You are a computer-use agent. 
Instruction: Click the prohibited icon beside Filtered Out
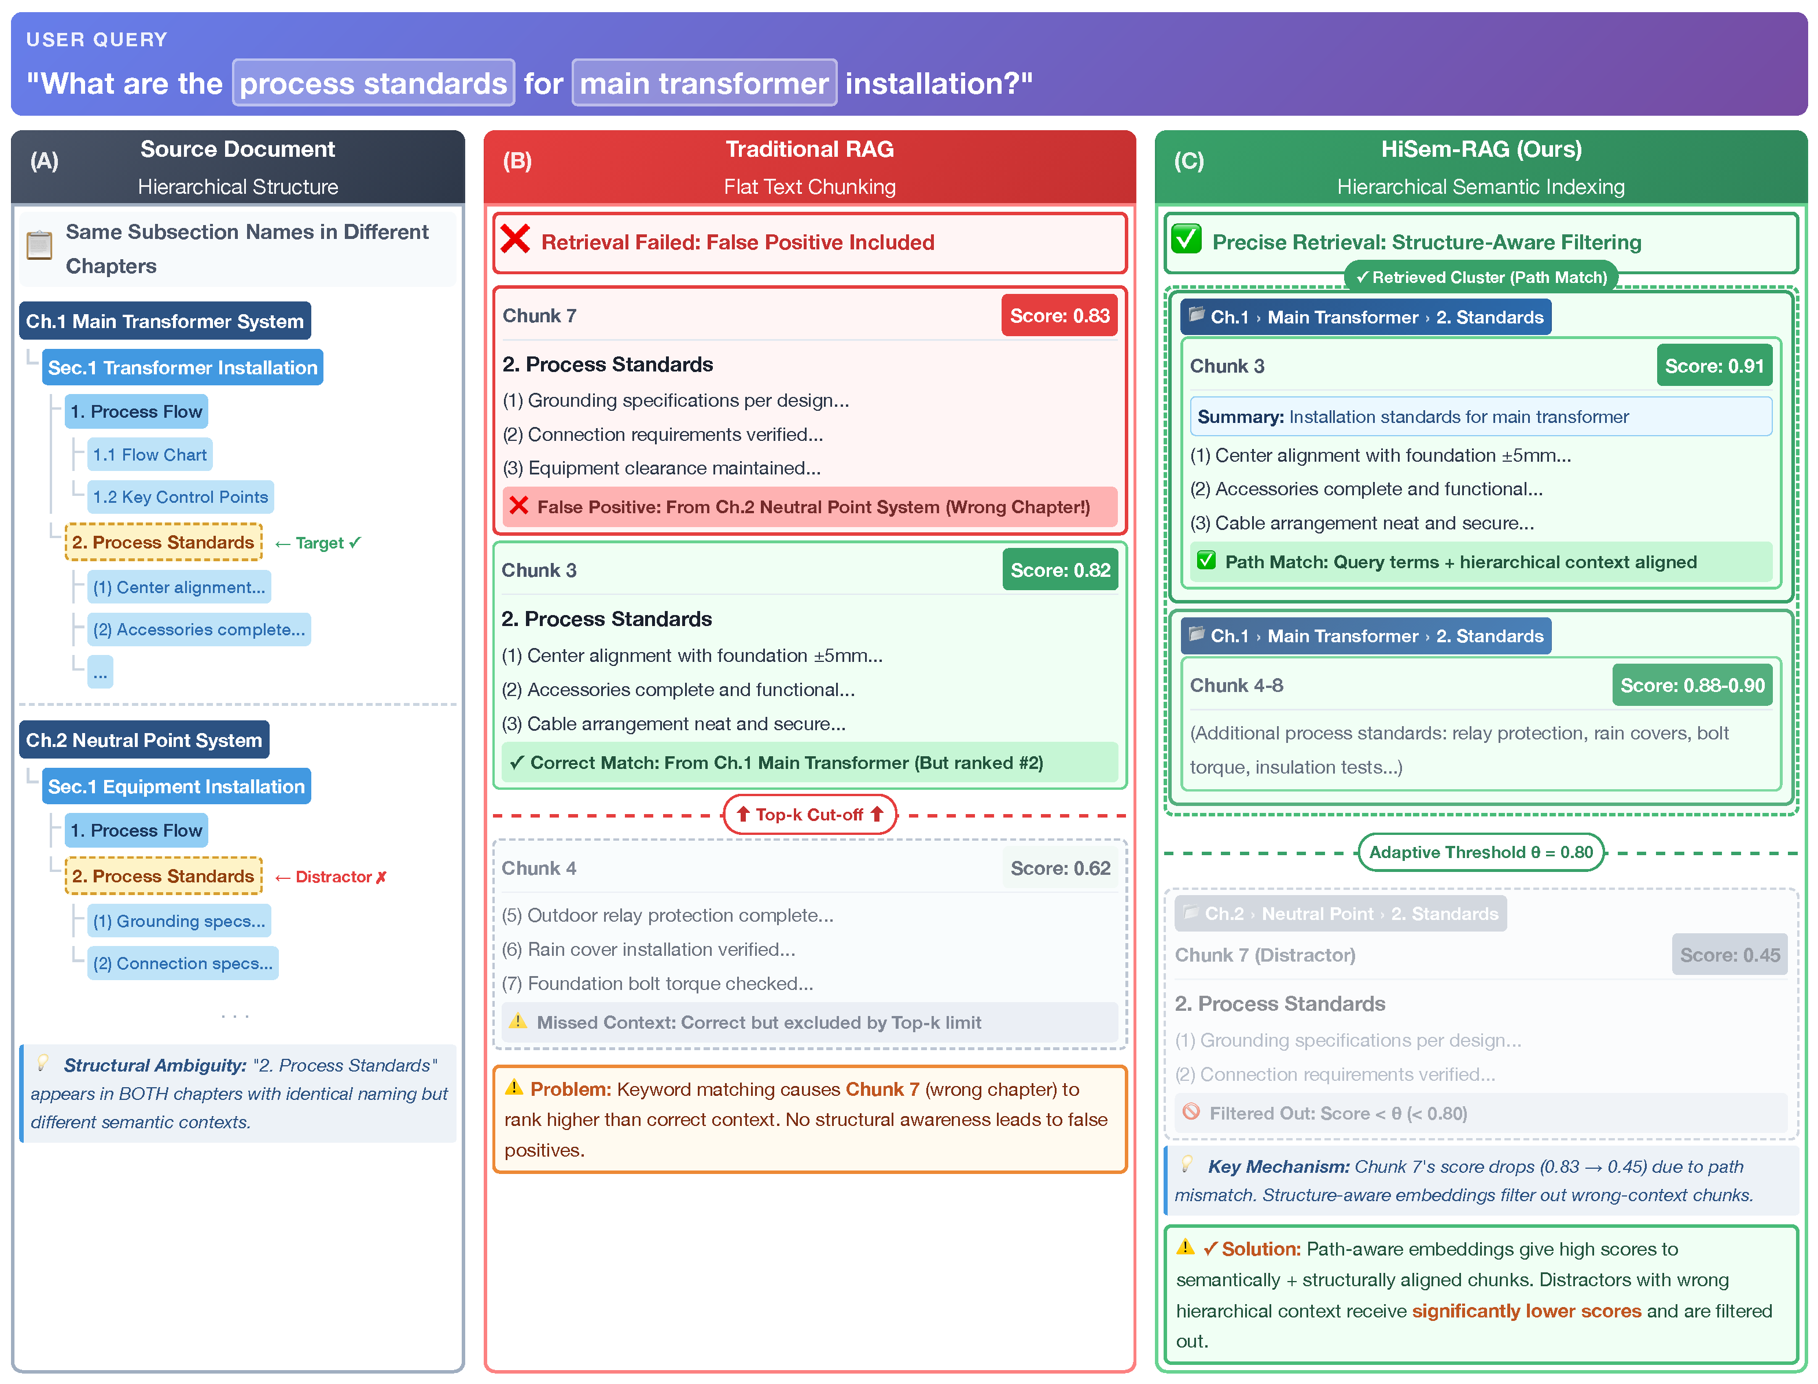pyautogui.click(x=1190, y=1112)
